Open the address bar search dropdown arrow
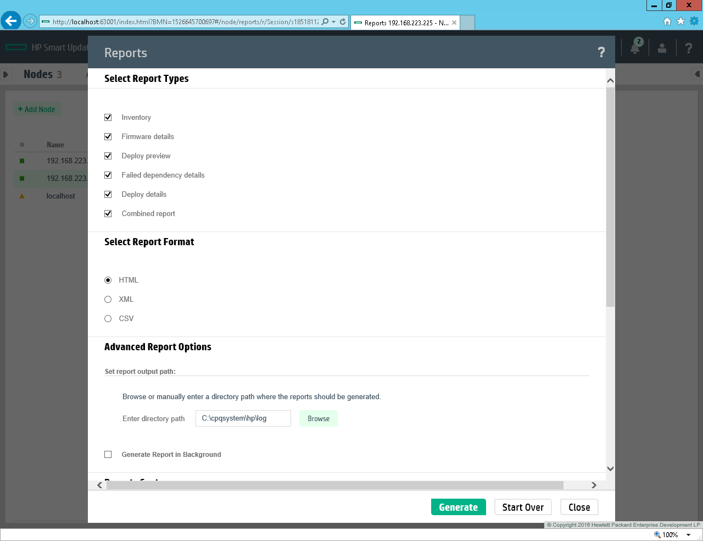703x541 pixels. click(x=333, y=22)
